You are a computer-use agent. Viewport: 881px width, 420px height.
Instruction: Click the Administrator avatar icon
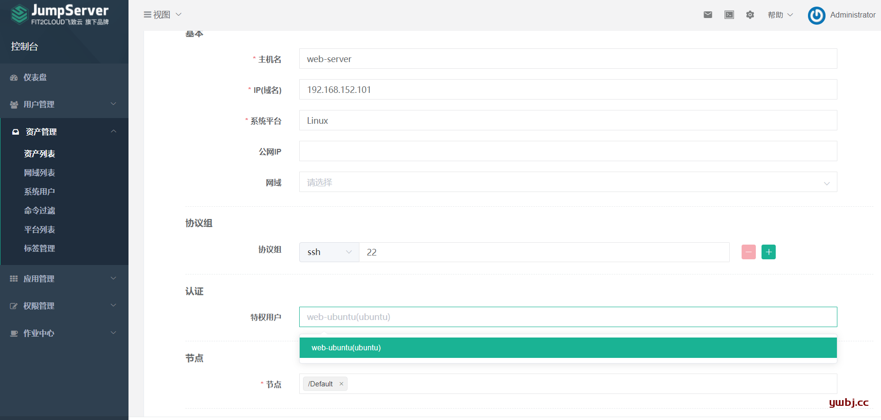pyautogui.click(x=817, y=15)
